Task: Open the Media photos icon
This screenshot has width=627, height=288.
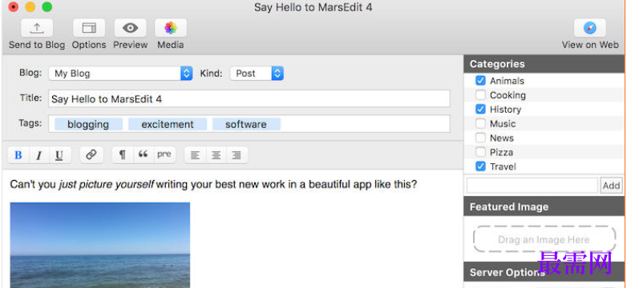Action: point(171,28)
